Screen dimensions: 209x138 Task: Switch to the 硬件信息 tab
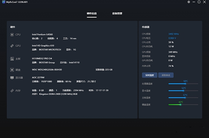point(92,14)
